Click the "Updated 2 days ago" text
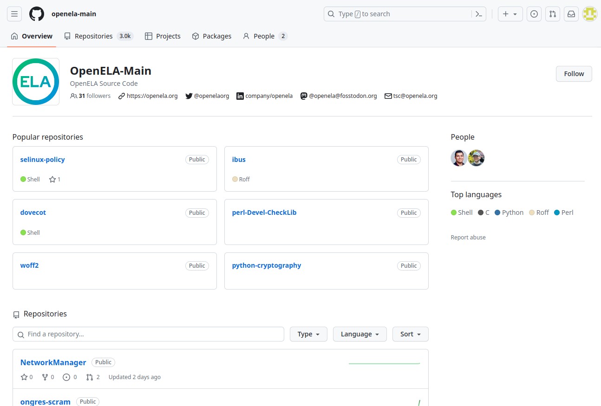 pyautogui.click(x=135, y=377)
